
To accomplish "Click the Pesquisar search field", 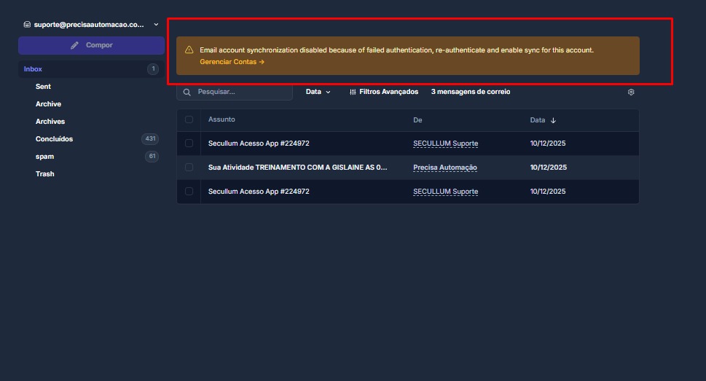I will (x=240, y=93).
